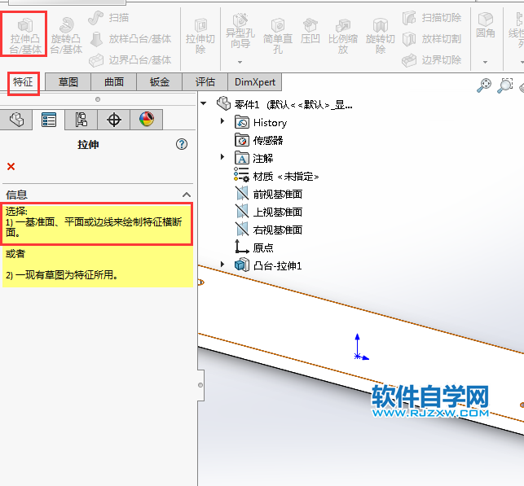Cancel extrude with the red X
524x486 pixels.
[11, 167]
